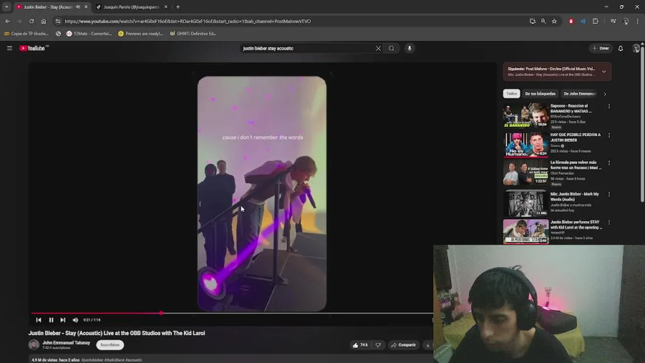Open GHWT: Definitive Ed... bookmark
Image resolution: width=645 pixels, height=363 pixels.
pos(193,34)
